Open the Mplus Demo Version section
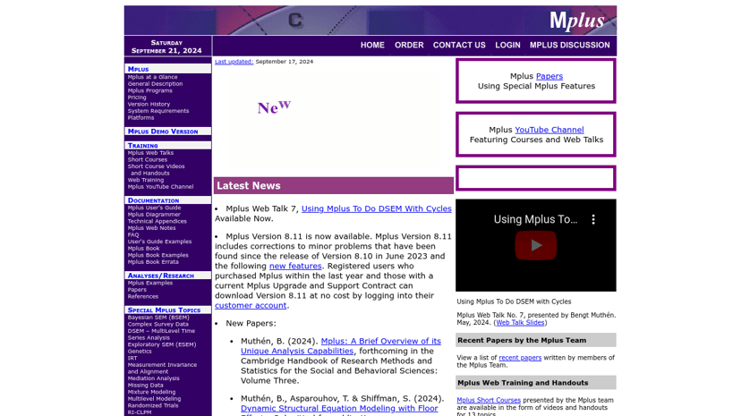This screenshot has width=741, height=416. point(163,132)
